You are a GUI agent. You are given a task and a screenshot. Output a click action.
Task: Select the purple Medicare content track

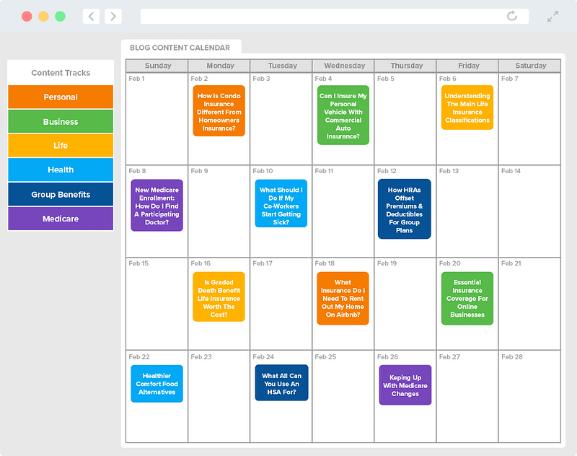click(61, 219)
